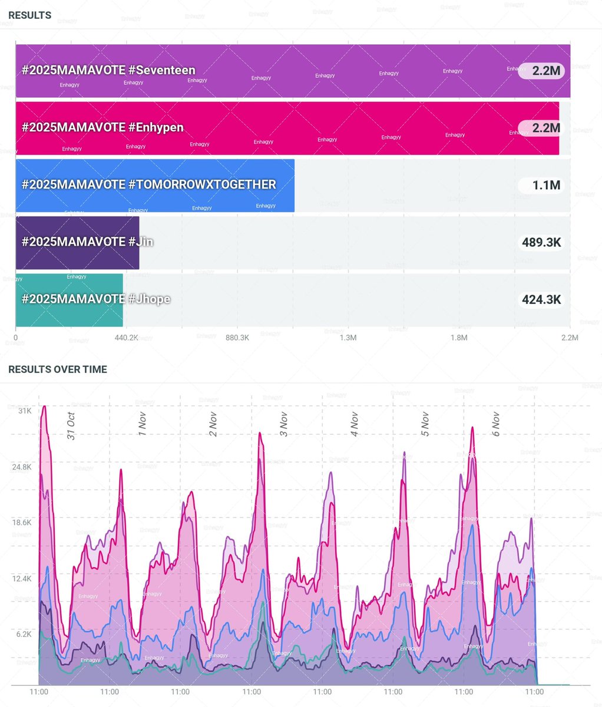
Task: Click the pink #2025MAMAVOTE #Enhypen bar
Action: [287, 128]
